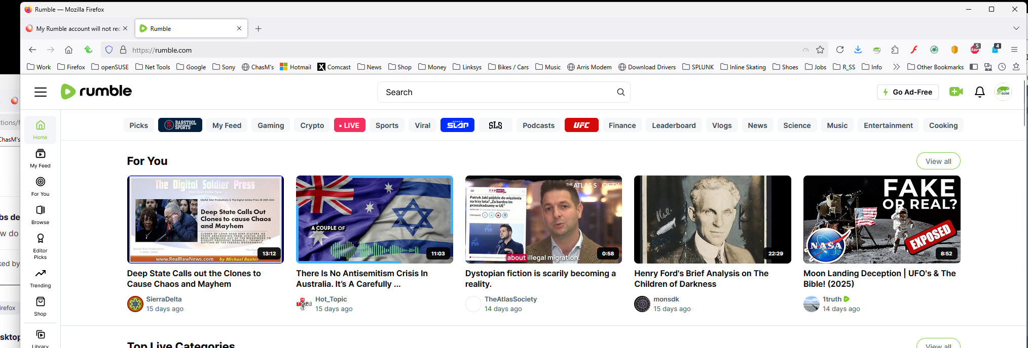Image resolution: width=1028 pixels, height=348 pixels.
Task: Open the Fake or Real moon landing thumbnail
Action: (882, 220)
